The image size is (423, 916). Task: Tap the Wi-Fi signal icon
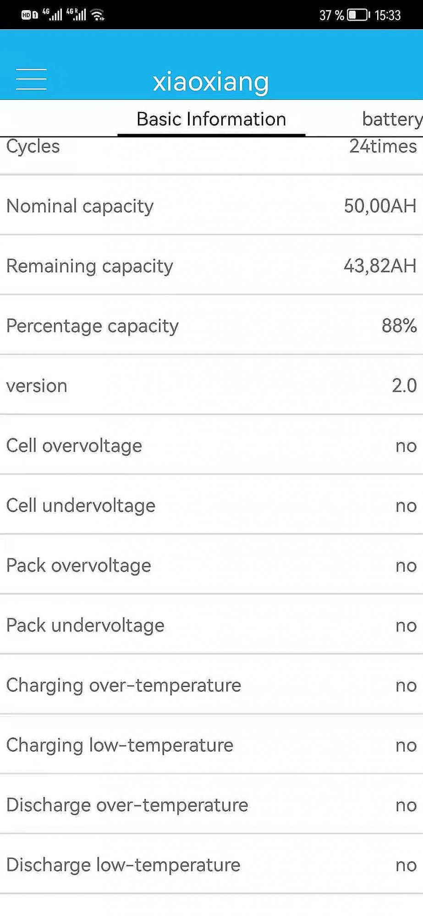pyautogui.click(x=98, y=15)
